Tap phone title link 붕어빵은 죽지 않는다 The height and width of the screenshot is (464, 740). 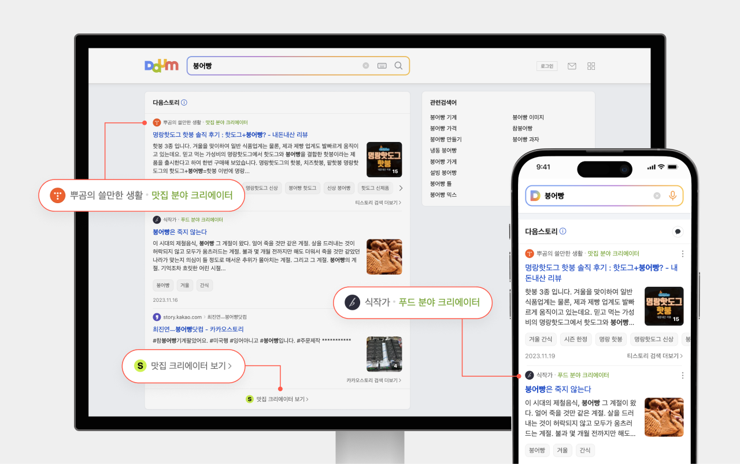558,390
